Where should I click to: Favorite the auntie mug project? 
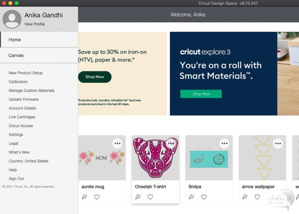point(97,197)
